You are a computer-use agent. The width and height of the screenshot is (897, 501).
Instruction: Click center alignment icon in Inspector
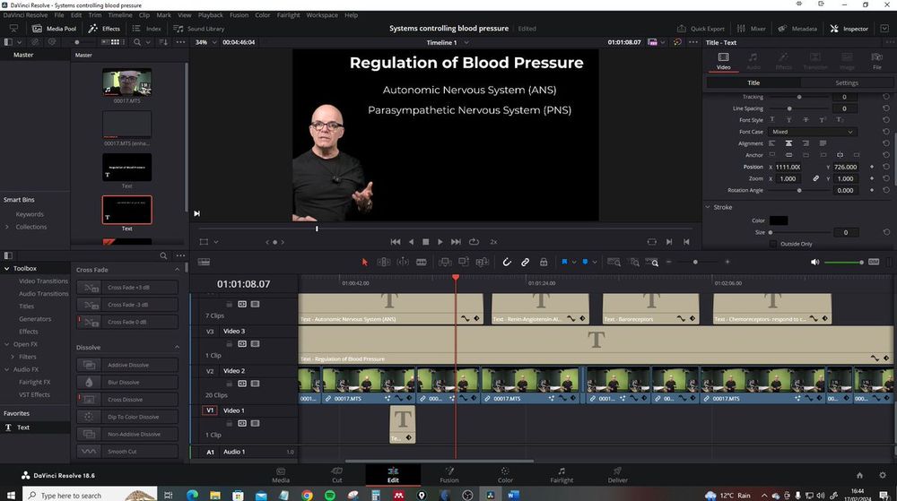pyautogui.click(x=788, y=143)
